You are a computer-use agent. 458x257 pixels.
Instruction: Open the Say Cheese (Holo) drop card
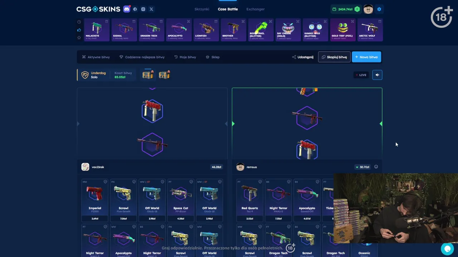[288, 30]
